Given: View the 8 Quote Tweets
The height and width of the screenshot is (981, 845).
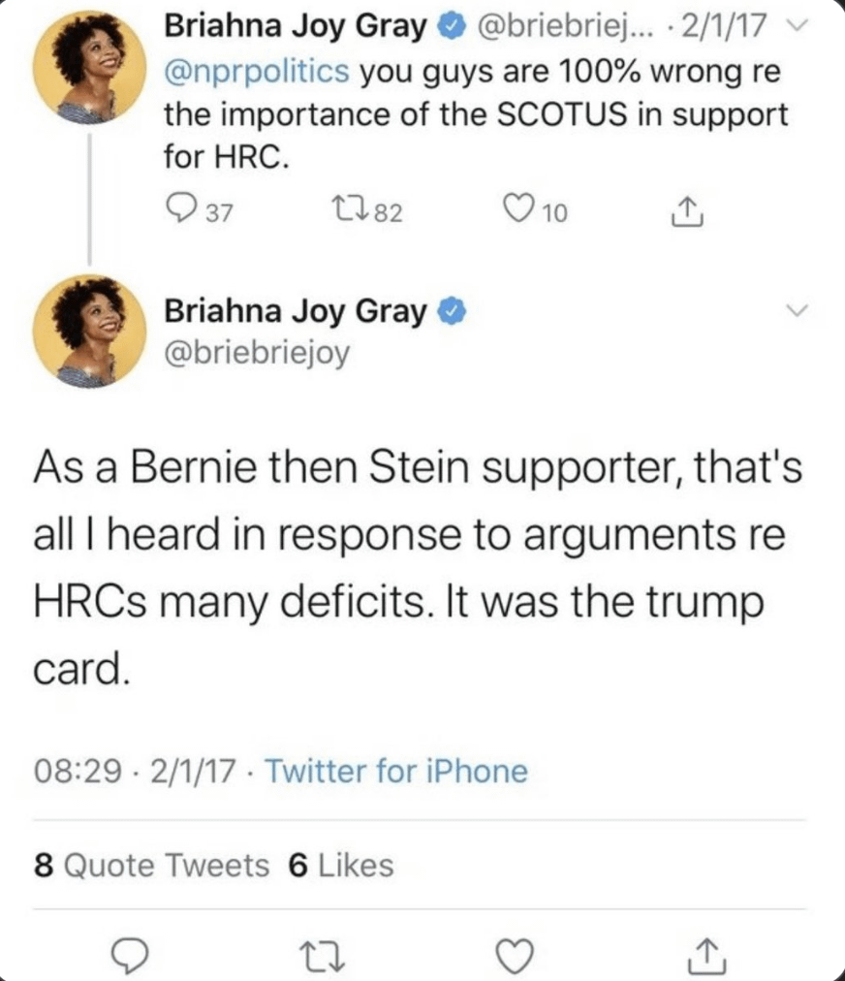Looking at the screenshot, I should pyautogui.click(x=152, y=865).
